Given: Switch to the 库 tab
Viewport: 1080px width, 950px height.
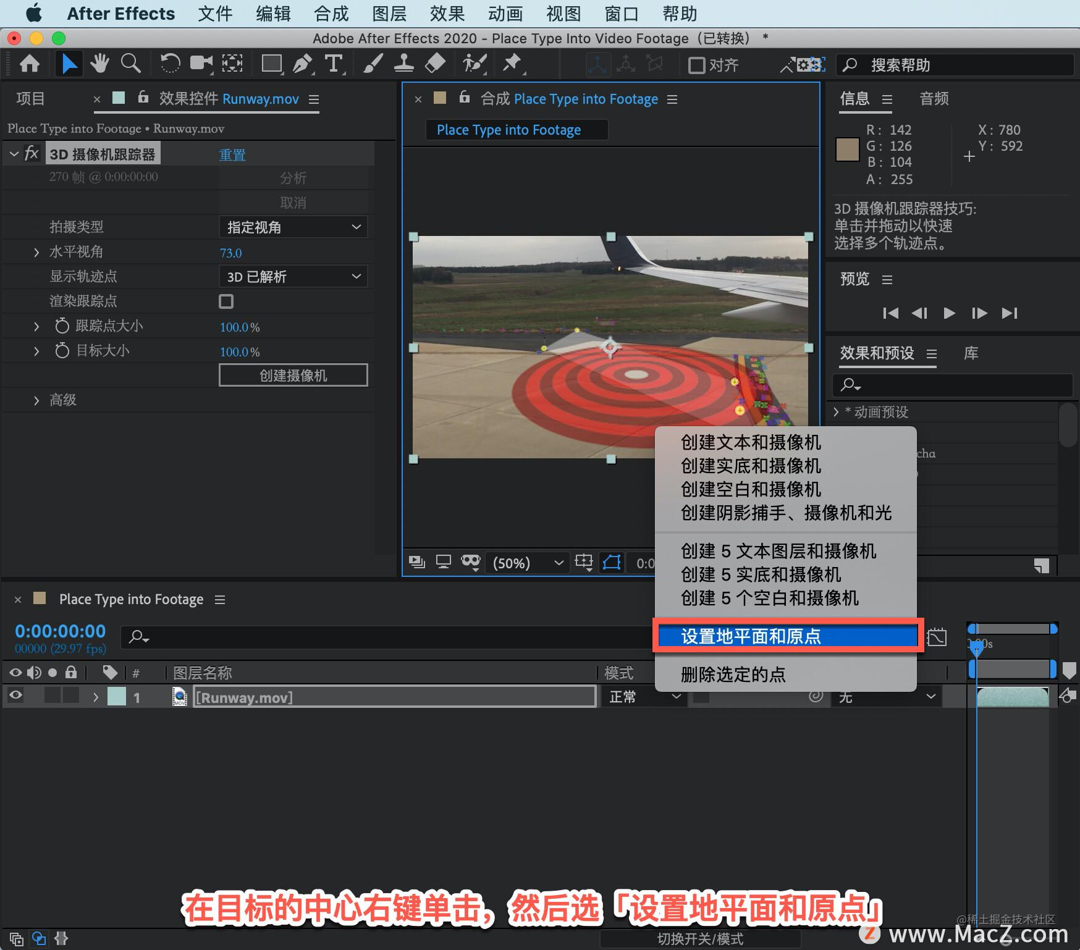Looking at the screenshot, I should (971, 353).
